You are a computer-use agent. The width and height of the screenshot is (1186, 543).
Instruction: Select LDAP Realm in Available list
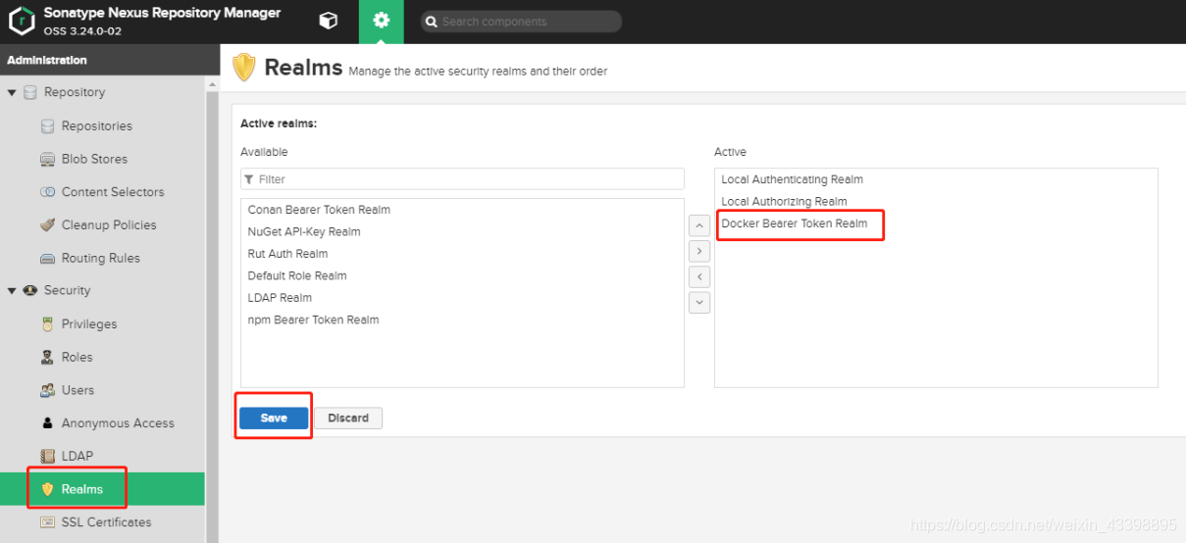click(x=280, y=298)
